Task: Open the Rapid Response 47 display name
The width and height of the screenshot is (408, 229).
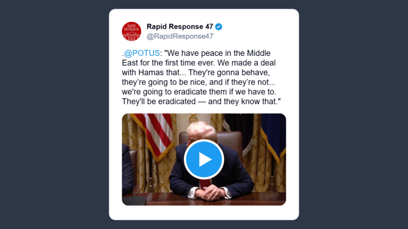Action: (x=180, y=27)
